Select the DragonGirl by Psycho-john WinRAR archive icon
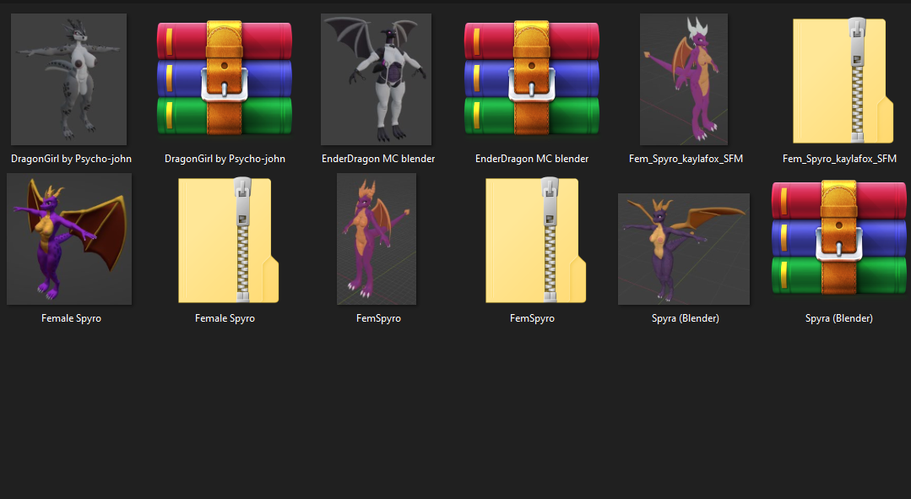Viewport: 911px width, 499px height. pyautogui.click(x=225, y=78)
